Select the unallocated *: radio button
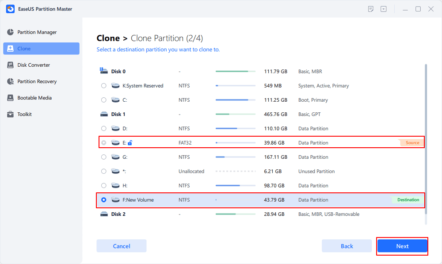Screen dimensions: 442x264 104,171
